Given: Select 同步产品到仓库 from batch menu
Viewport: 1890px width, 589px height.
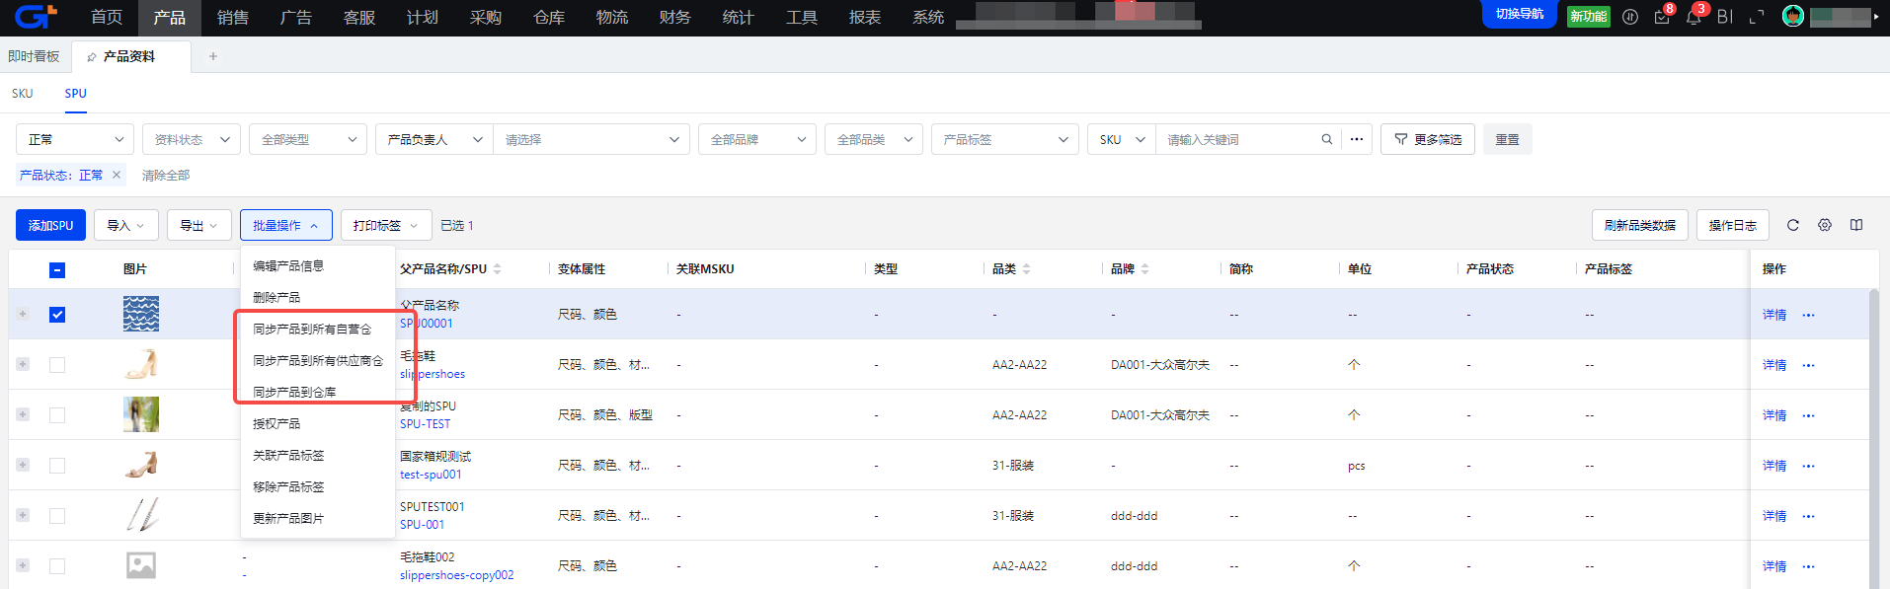Looking at the screenshot, I should (x=294, y=392).
